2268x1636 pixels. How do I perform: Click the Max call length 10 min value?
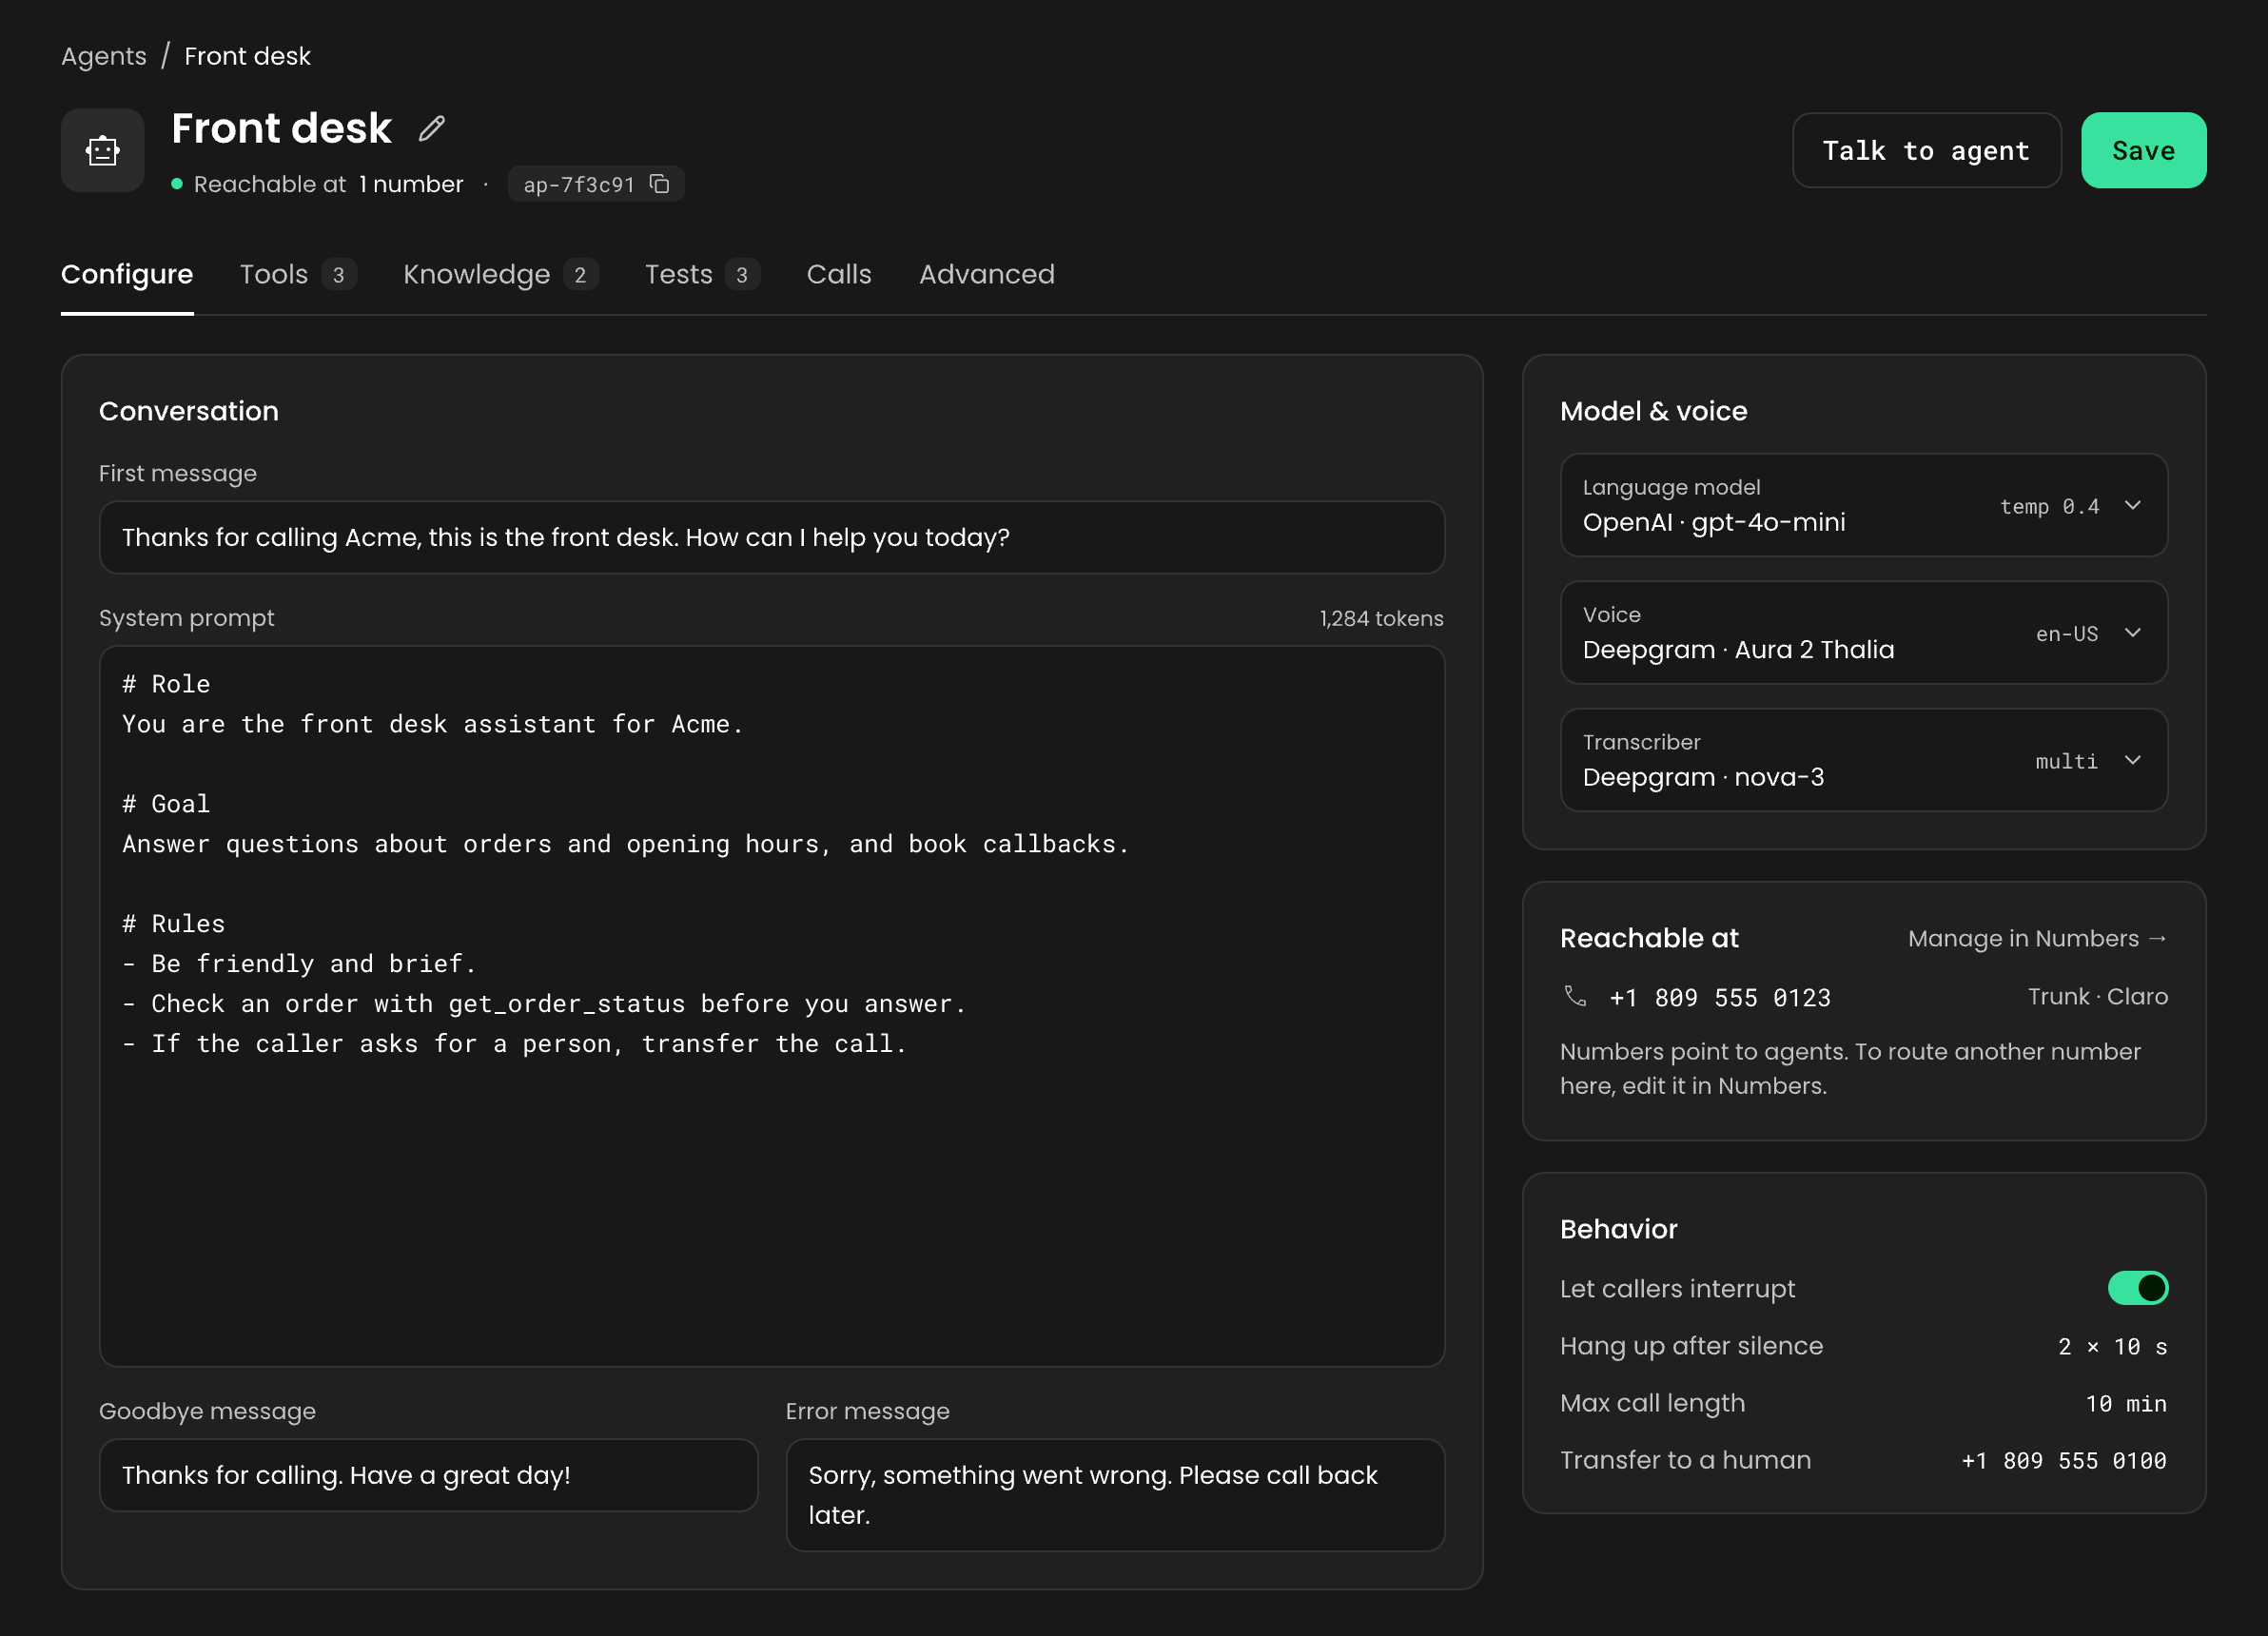[x=2126, y=1404]
